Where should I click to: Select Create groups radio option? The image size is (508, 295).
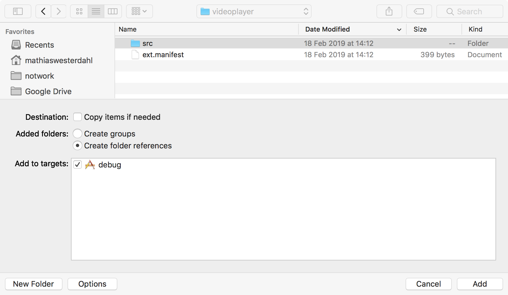pyautogui.click(x=78, y=134)
